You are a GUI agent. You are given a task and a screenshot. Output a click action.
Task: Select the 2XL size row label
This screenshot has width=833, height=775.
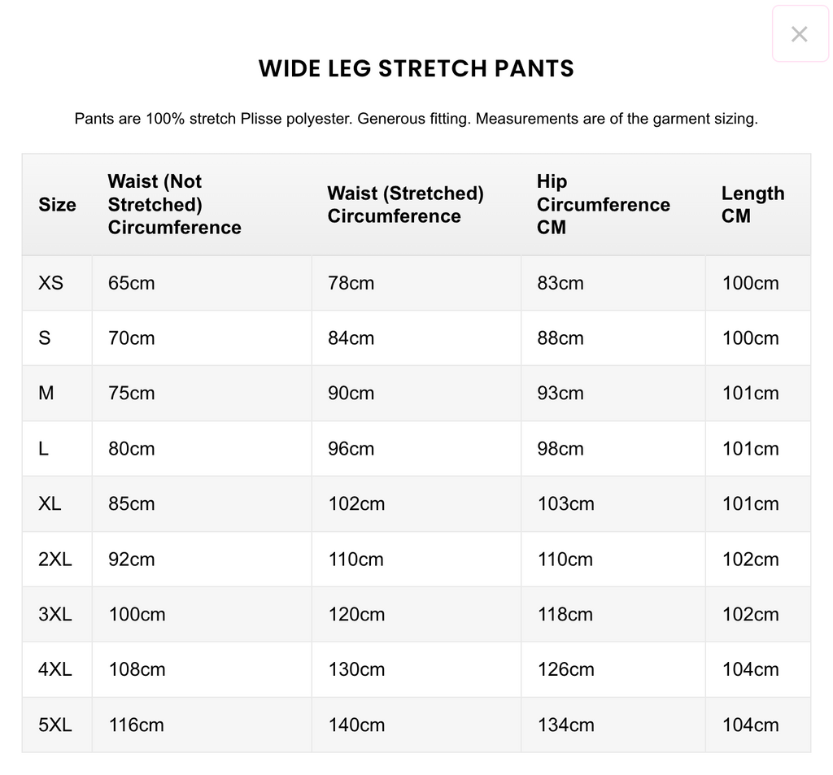[x=55, y=559]
